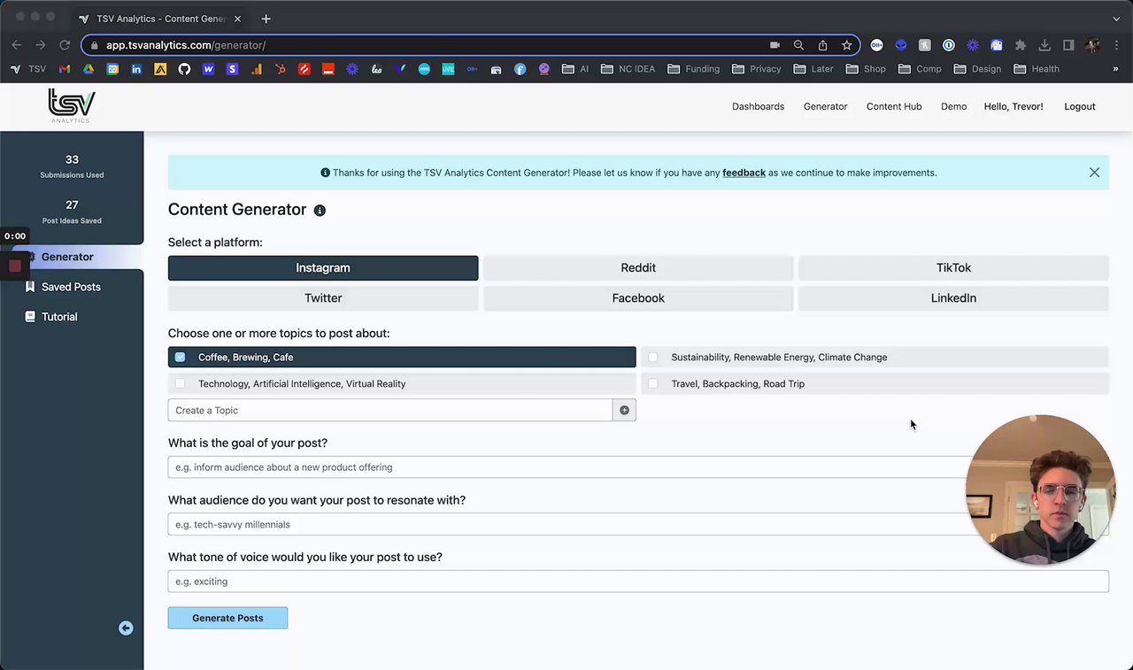1133x670 pixels.
Task: Open the Chrome three-dot menu
Action: (x=1117, y=45)
